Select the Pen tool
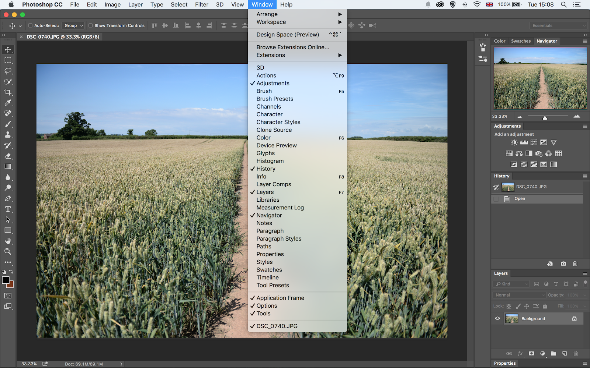 coord(8,198)
